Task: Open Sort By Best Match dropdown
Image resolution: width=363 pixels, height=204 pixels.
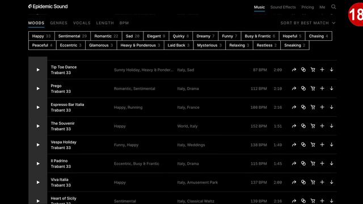Action: click(308, 23)
